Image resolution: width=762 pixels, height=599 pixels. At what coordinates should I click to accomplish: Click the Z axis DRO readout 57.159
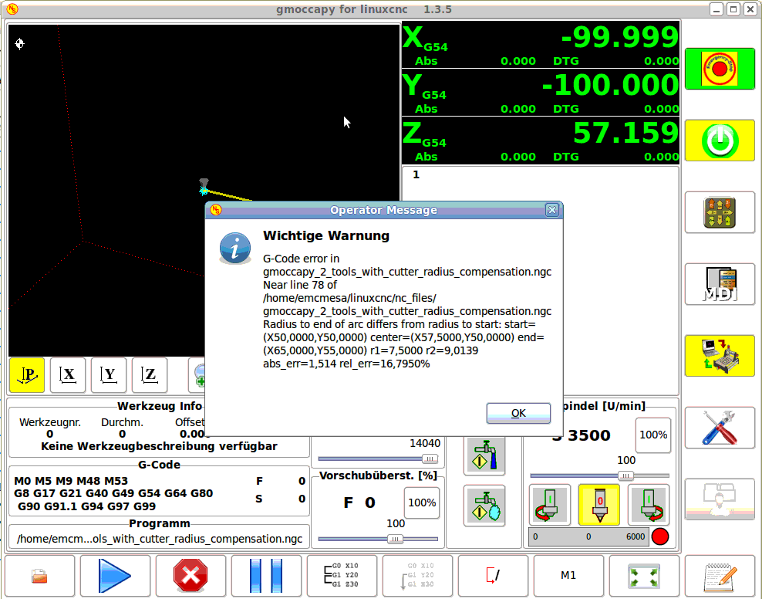point(626,134)
